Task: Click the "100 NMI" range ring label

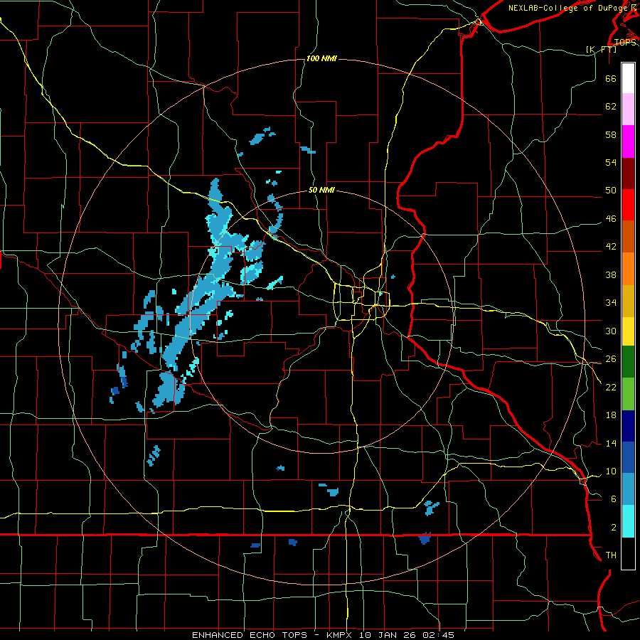Action: pyautogui.click(x=321, y=59)
